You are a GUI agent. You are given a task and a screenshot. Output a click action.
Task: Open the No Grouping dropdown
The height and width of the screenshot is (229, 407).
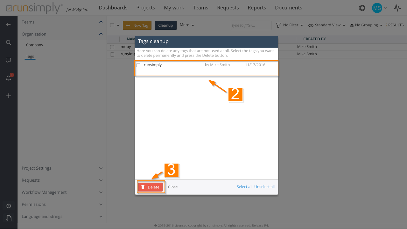pyautogui.click(x=366, y=25)
